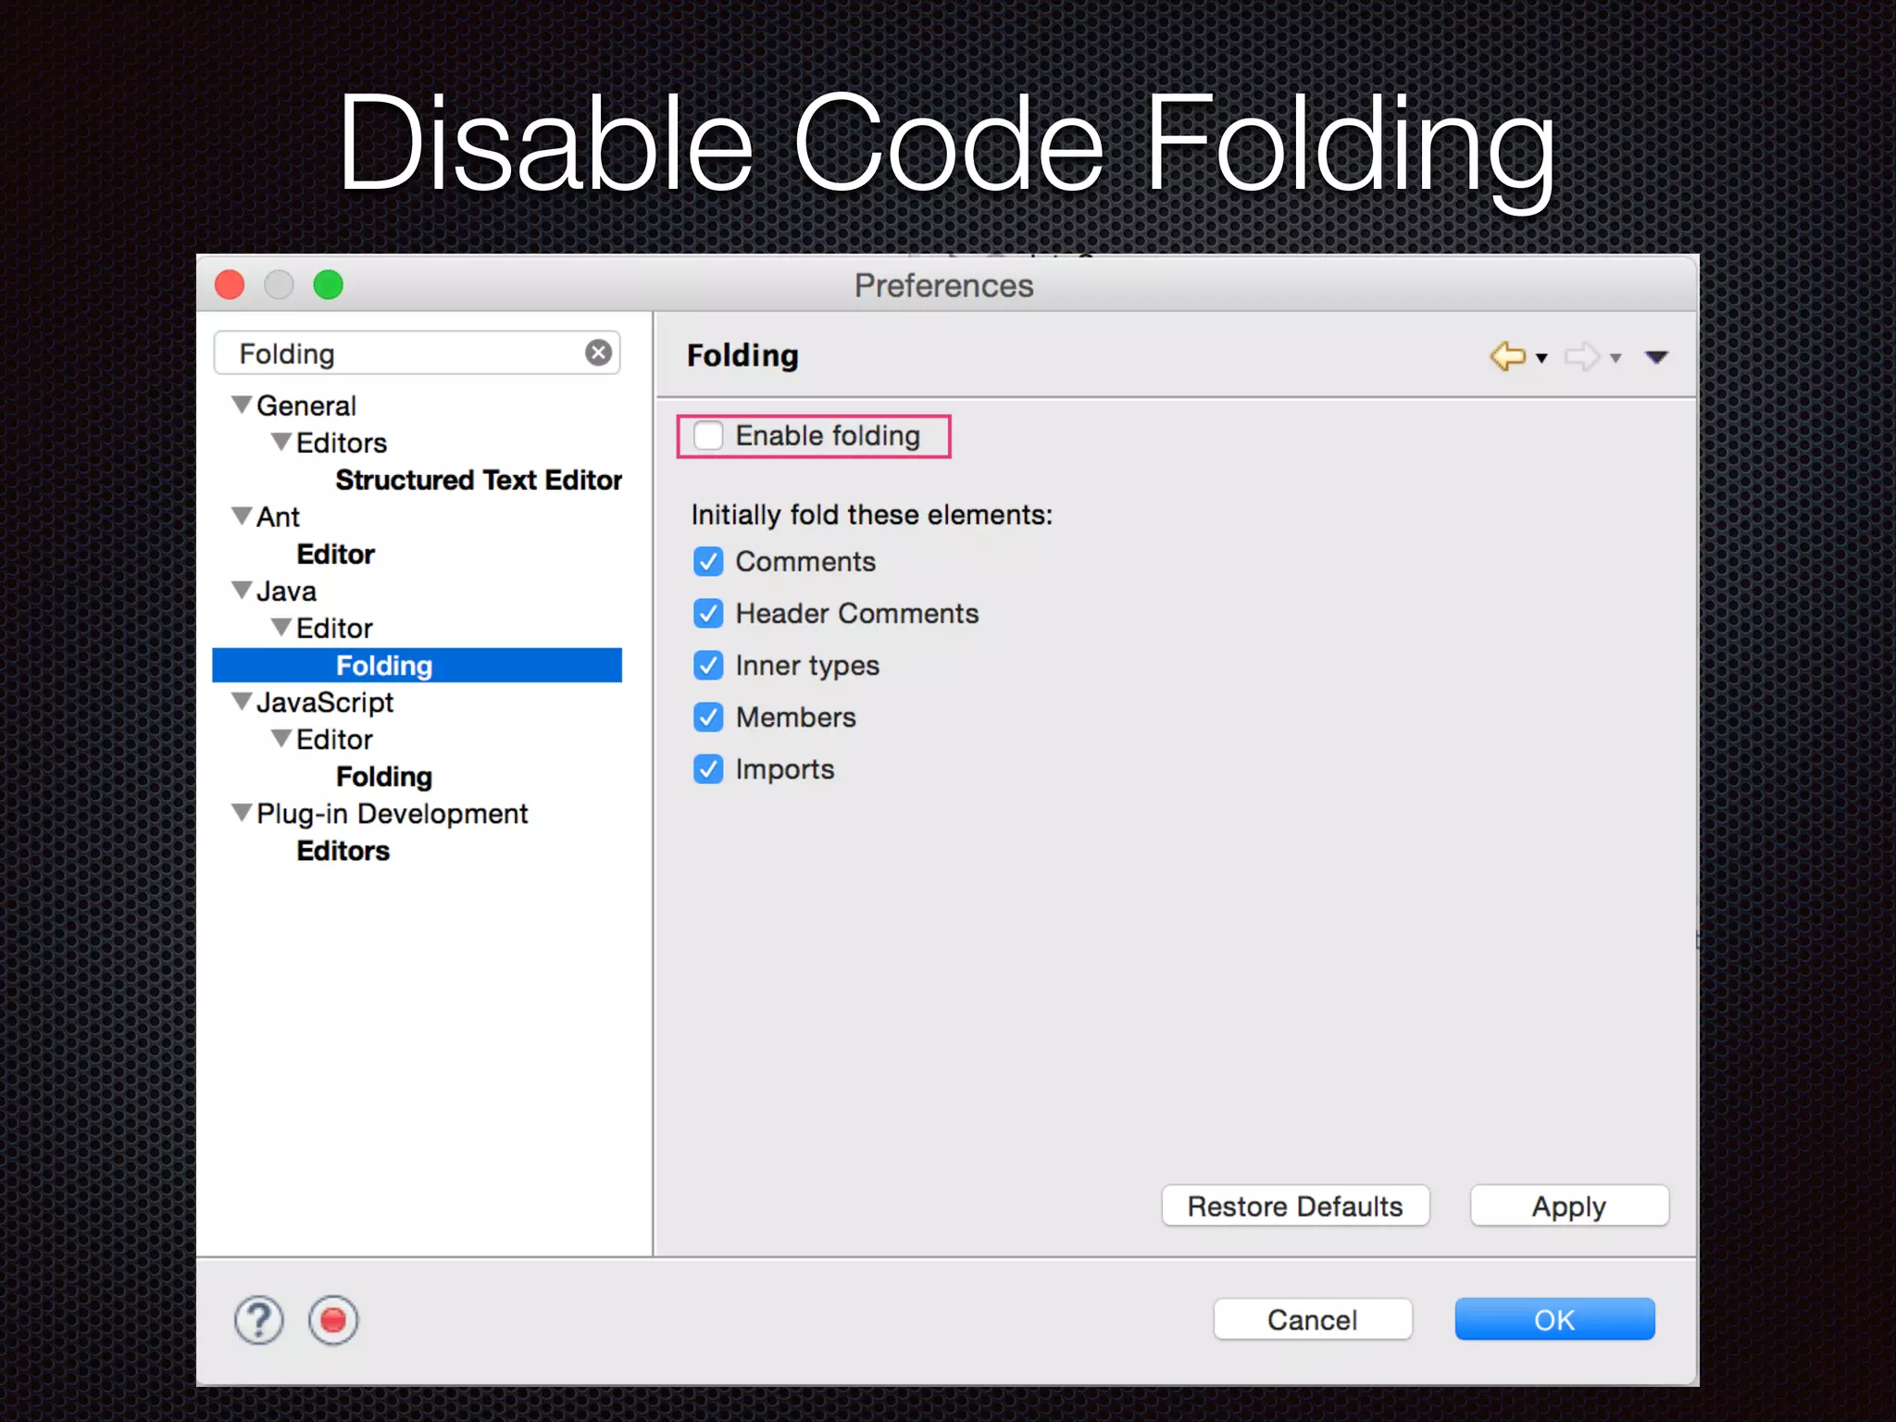
Task: Select the Plug-in Development label
Action: (x=392, y=814)
